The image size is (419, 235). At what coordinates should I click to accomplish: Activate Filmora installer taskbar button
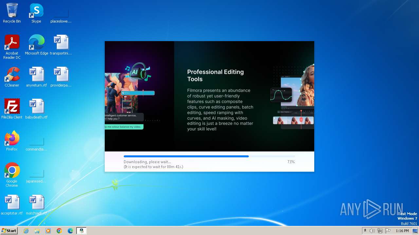click(82, 231)
